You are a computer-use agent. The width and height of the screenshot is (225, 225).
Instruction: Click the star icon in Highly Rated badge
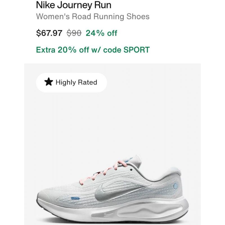[x=49, y=82]
